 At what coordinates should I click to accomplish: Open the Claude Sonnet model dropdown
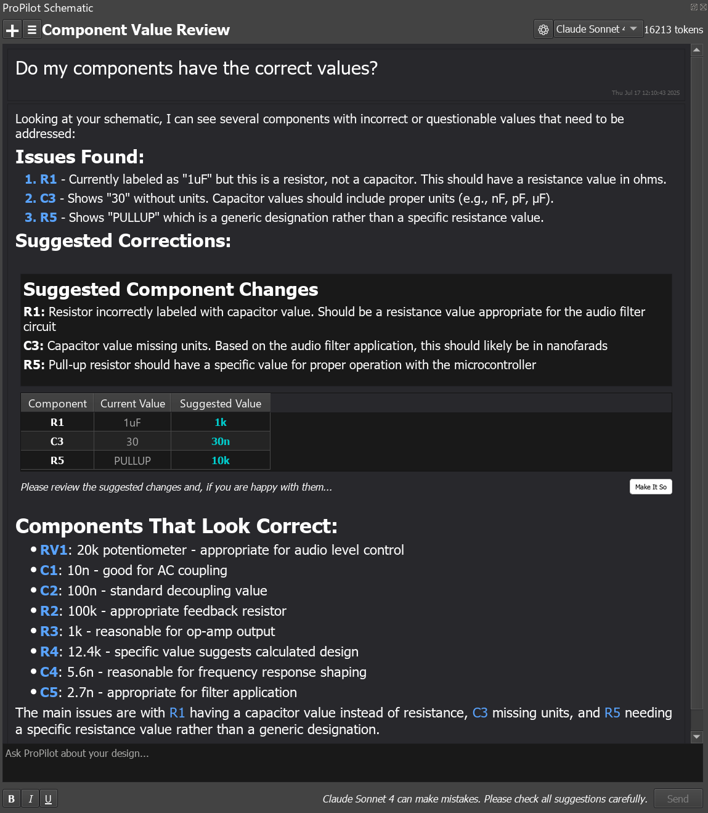596,29
